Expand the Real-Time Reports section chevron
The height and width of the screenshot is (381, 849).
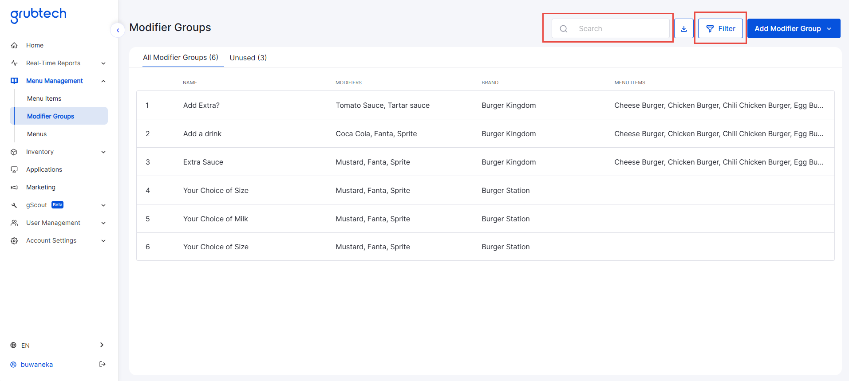pyautogui.click(x=103, y=63)
